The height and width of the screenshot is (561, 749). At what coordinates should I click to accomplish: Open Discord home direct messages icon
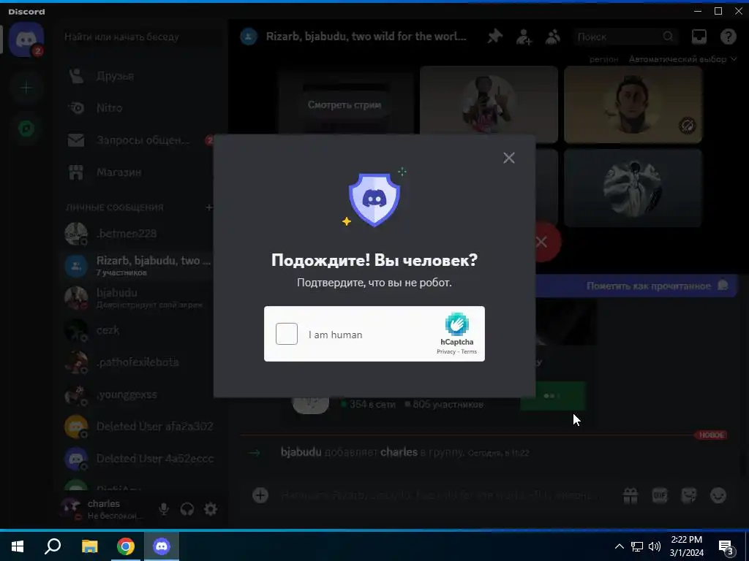26,39
